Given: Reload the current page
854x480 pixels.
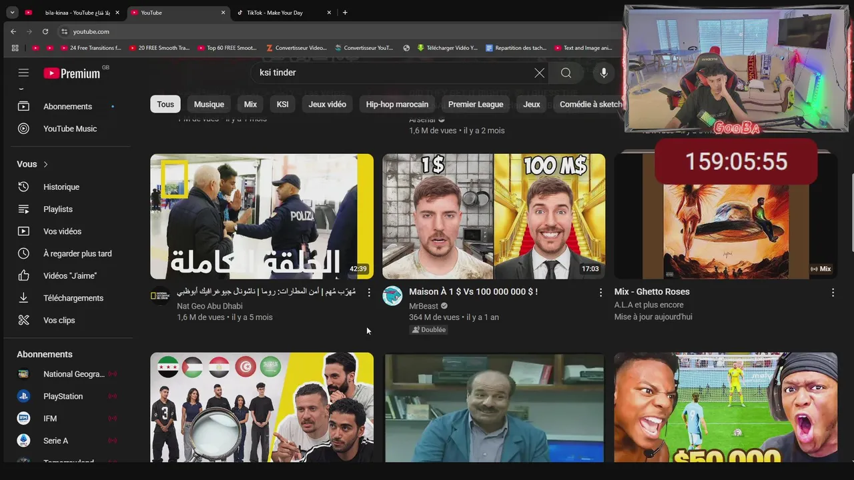Looking at the screenshot, I should [x=45, y=31].
